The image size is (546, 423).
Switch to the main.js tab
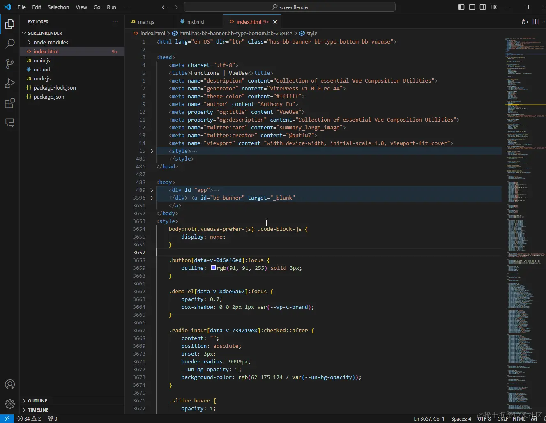146,22
